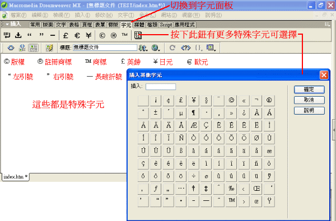Switch to Code and Design split view
The width and height of the screenshot is (336, 221).
pyautogui.click(x=22, y=48)
